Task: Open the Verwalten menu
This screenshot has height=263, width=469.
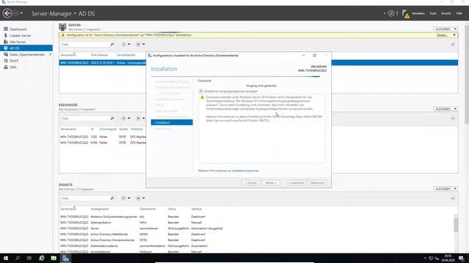Action: pos(418,13)
